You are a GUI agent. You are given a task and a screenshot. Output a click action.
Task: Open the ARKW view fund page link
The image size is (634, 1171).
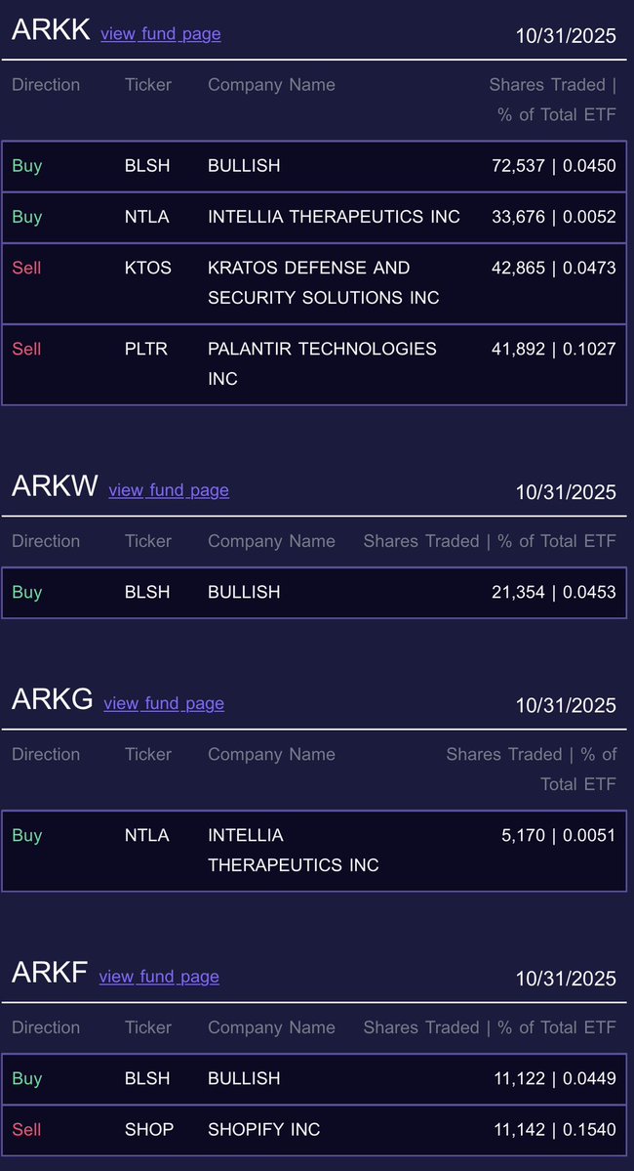(169, 490)
